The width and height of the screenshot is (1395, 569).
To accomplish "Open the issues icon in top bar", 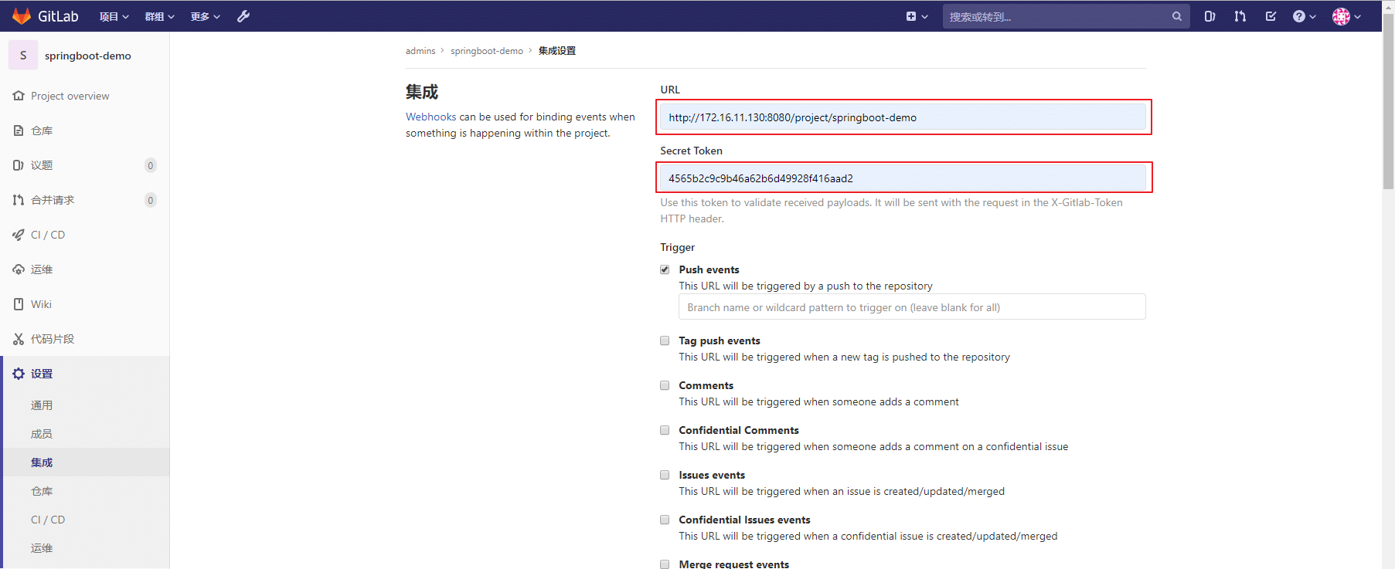I will [x=1210, y=16].
